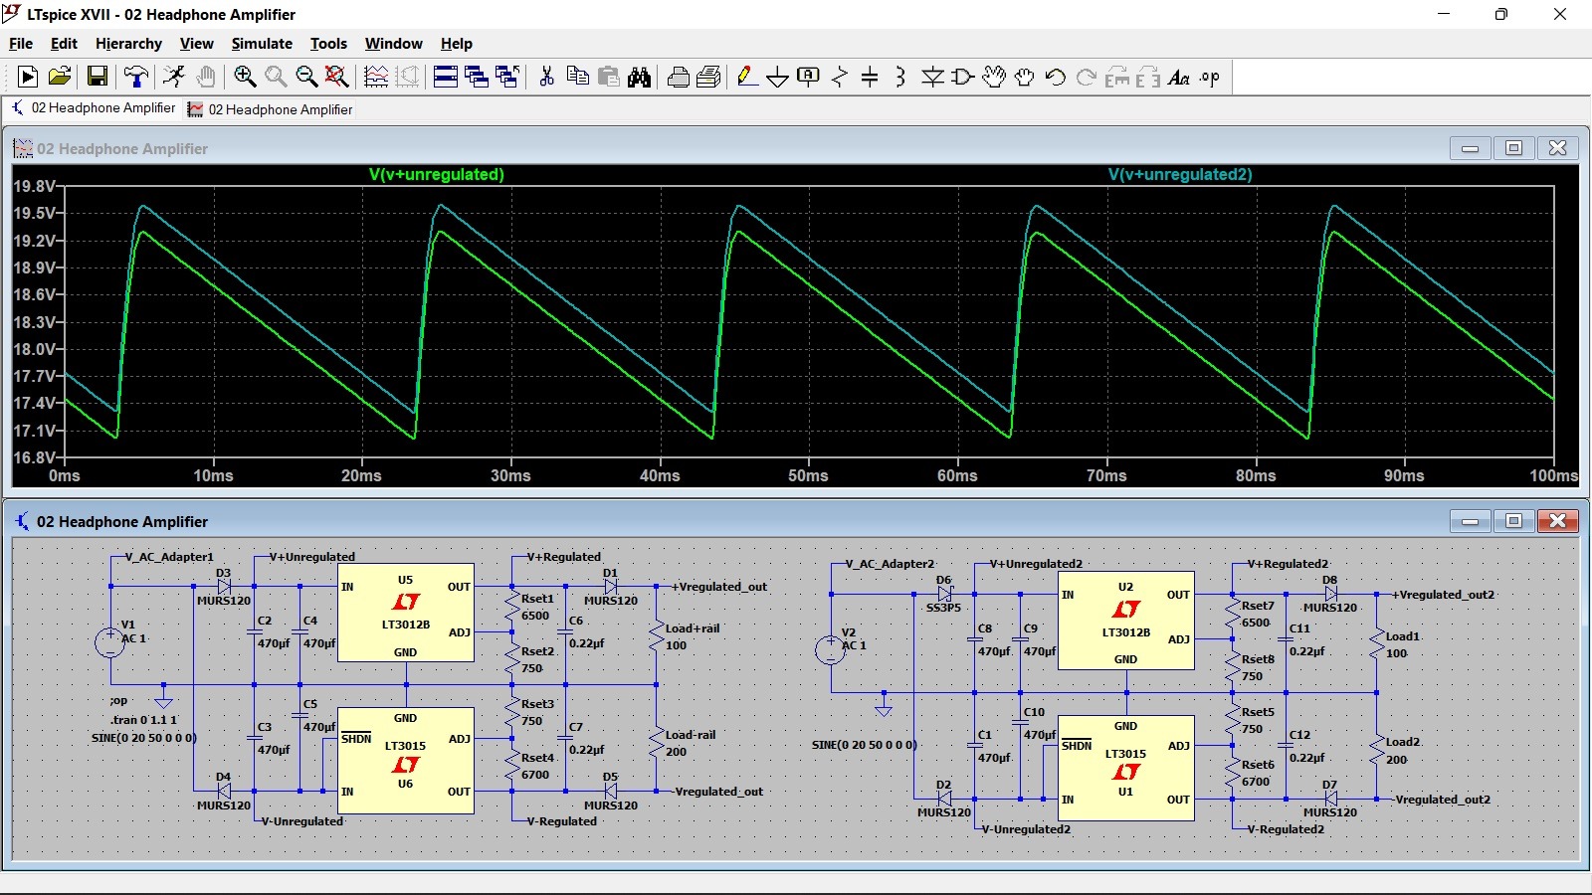Maximize the schematic sub-window
The image size is (1592, 895).
point(1513,521)
